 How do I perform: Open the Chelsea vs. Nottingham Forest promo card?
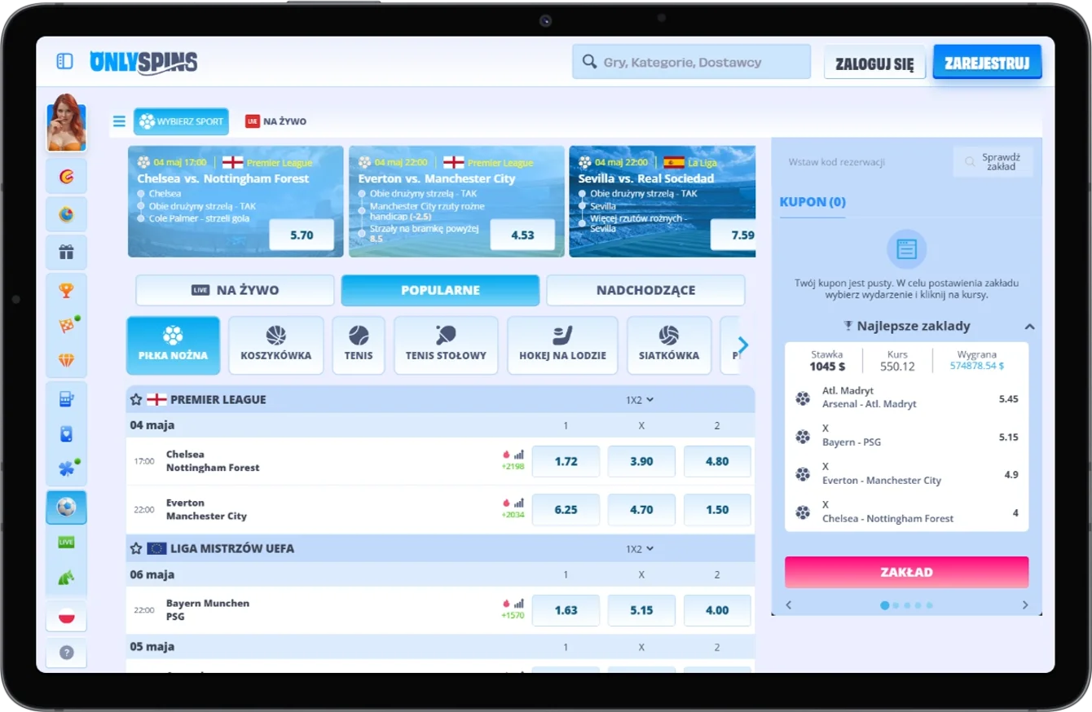(x=236, y=201)
